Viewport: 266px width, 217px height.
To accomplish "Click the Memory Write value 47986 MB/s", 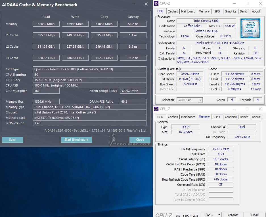I will coord(75,24).
